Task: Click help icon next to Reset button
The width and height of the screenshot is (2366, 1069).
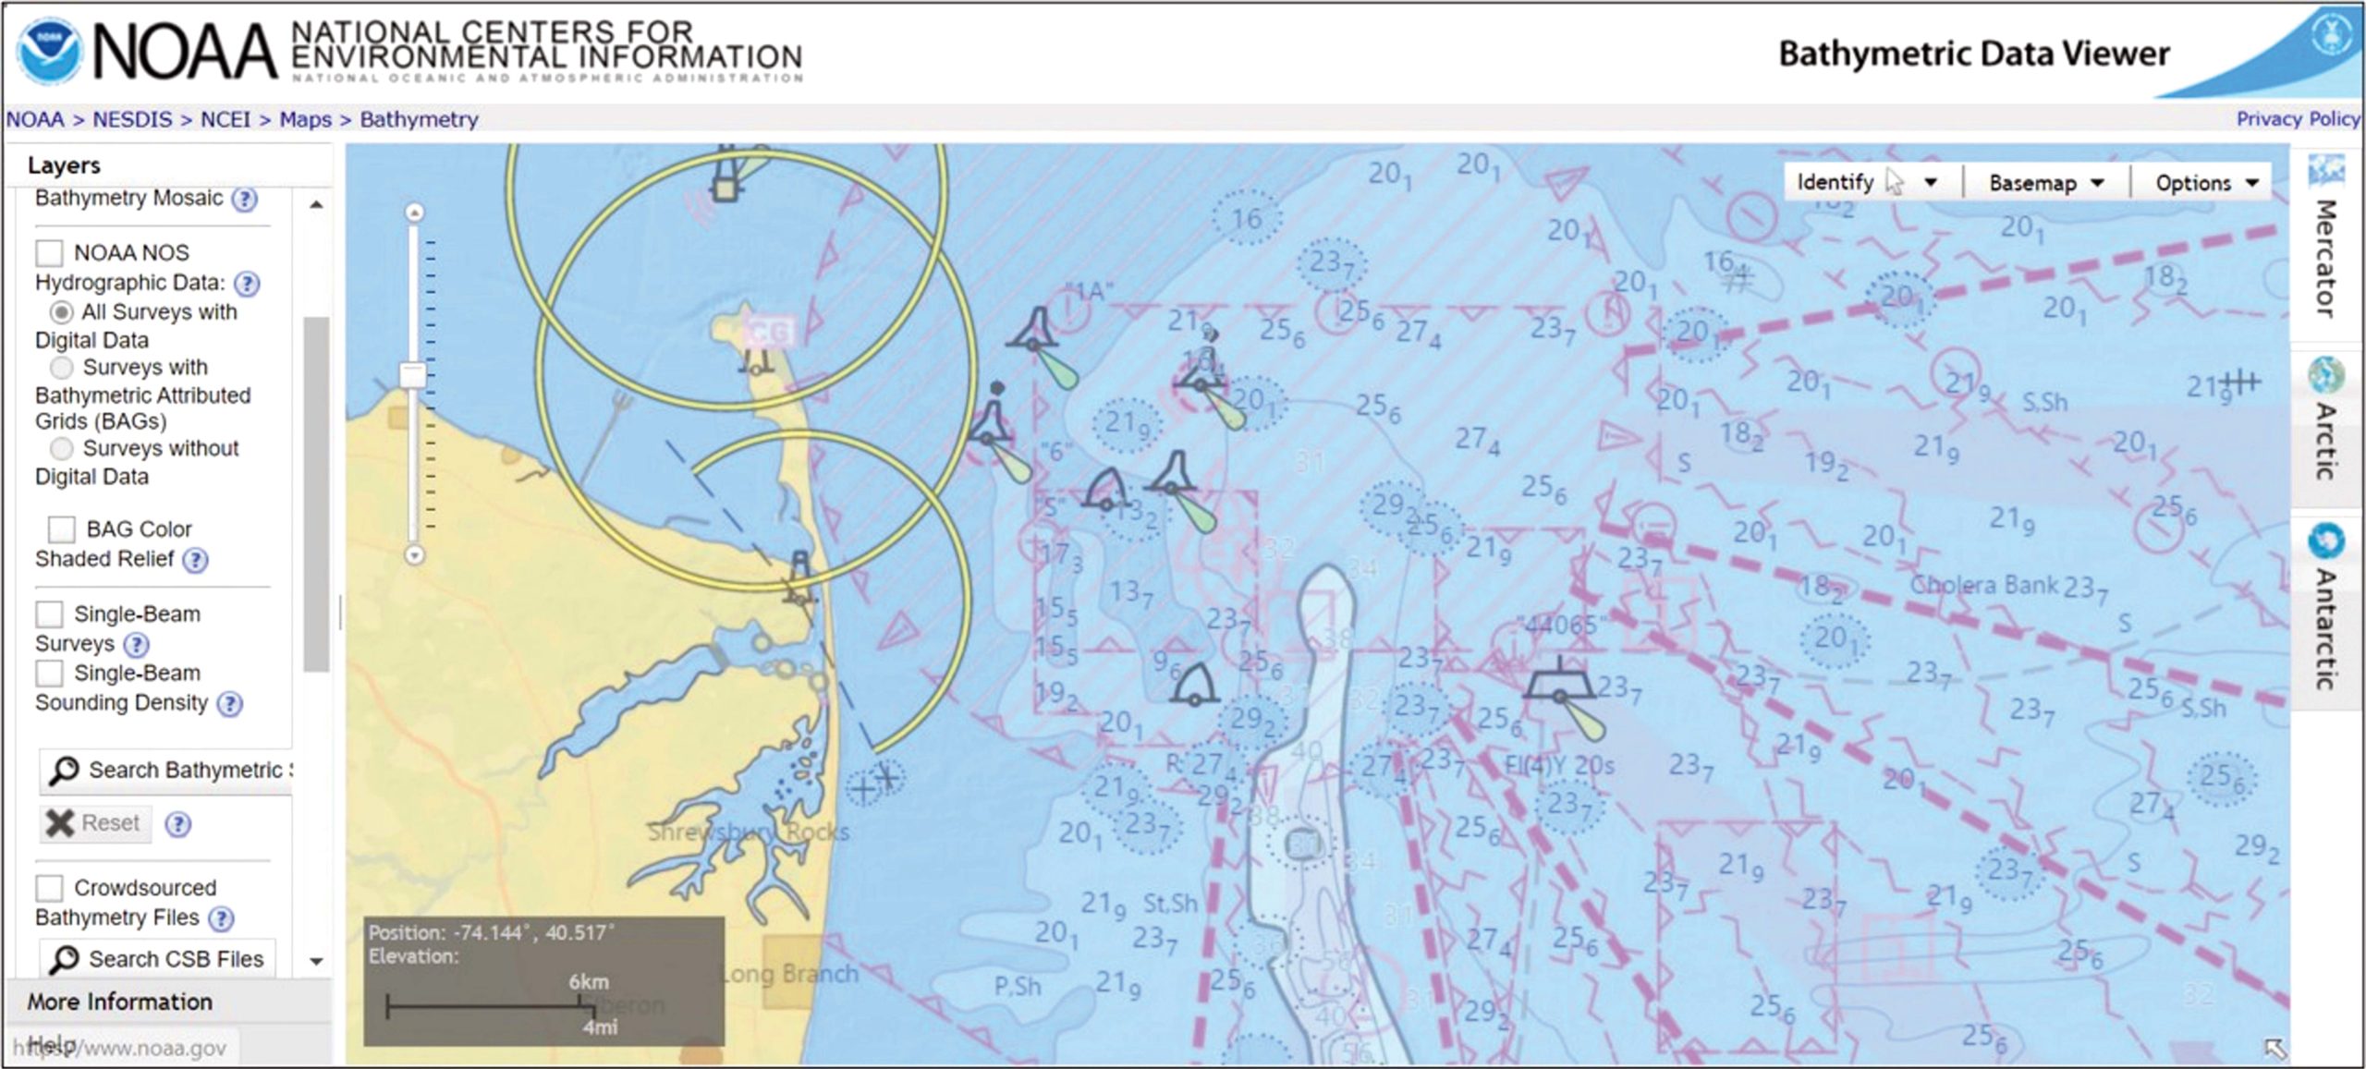Action: click(177, 824)
